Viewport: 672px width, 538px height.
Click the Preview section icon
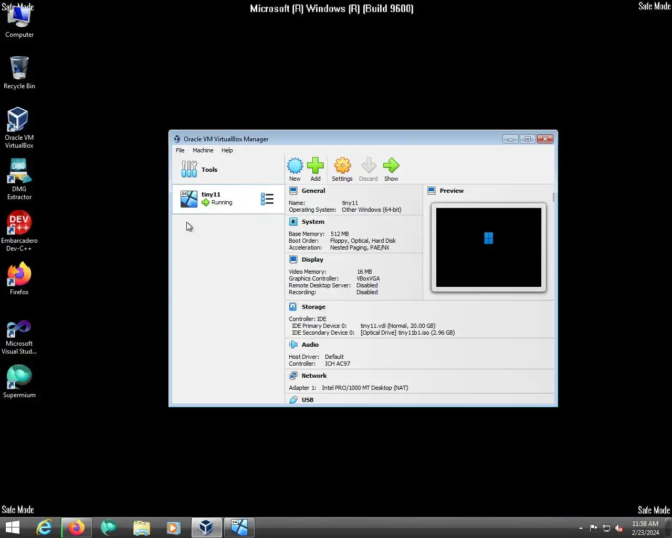[432, 191]
